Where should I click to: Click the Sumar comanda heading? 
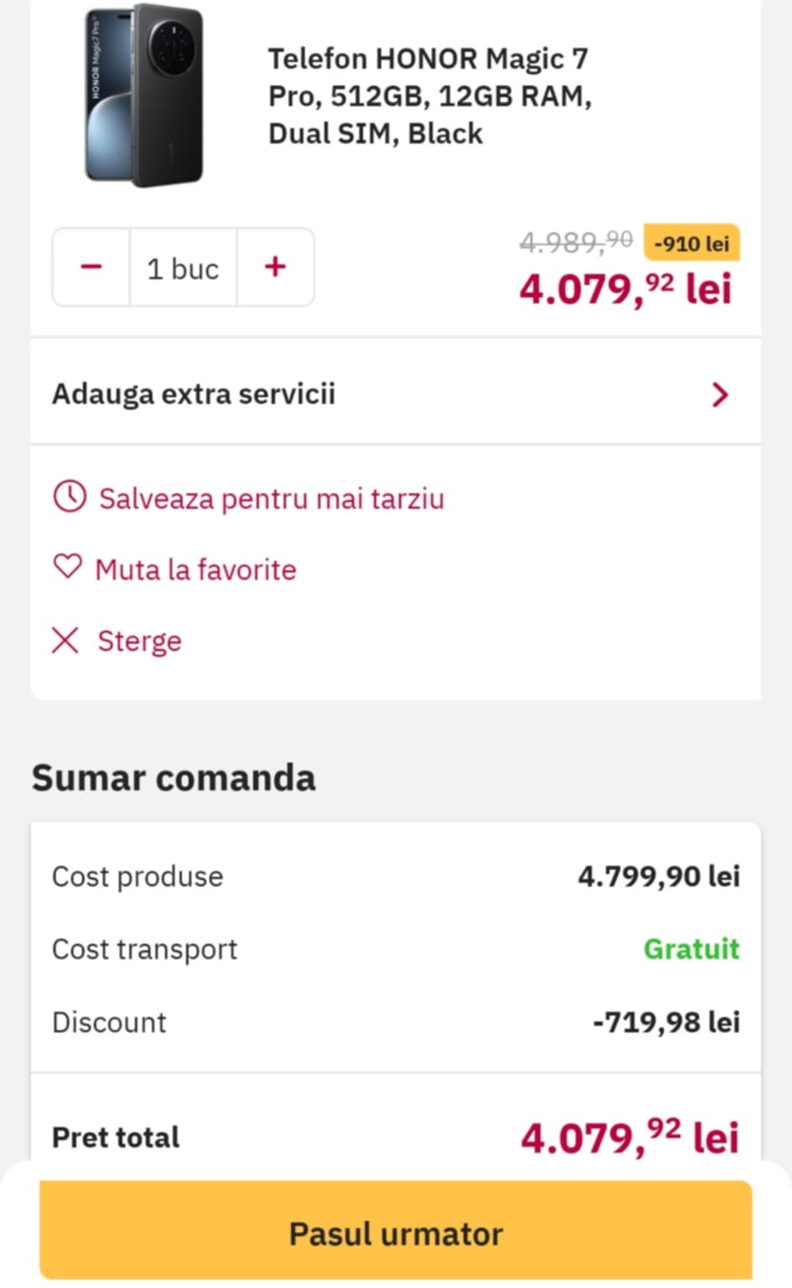point(173,778)
